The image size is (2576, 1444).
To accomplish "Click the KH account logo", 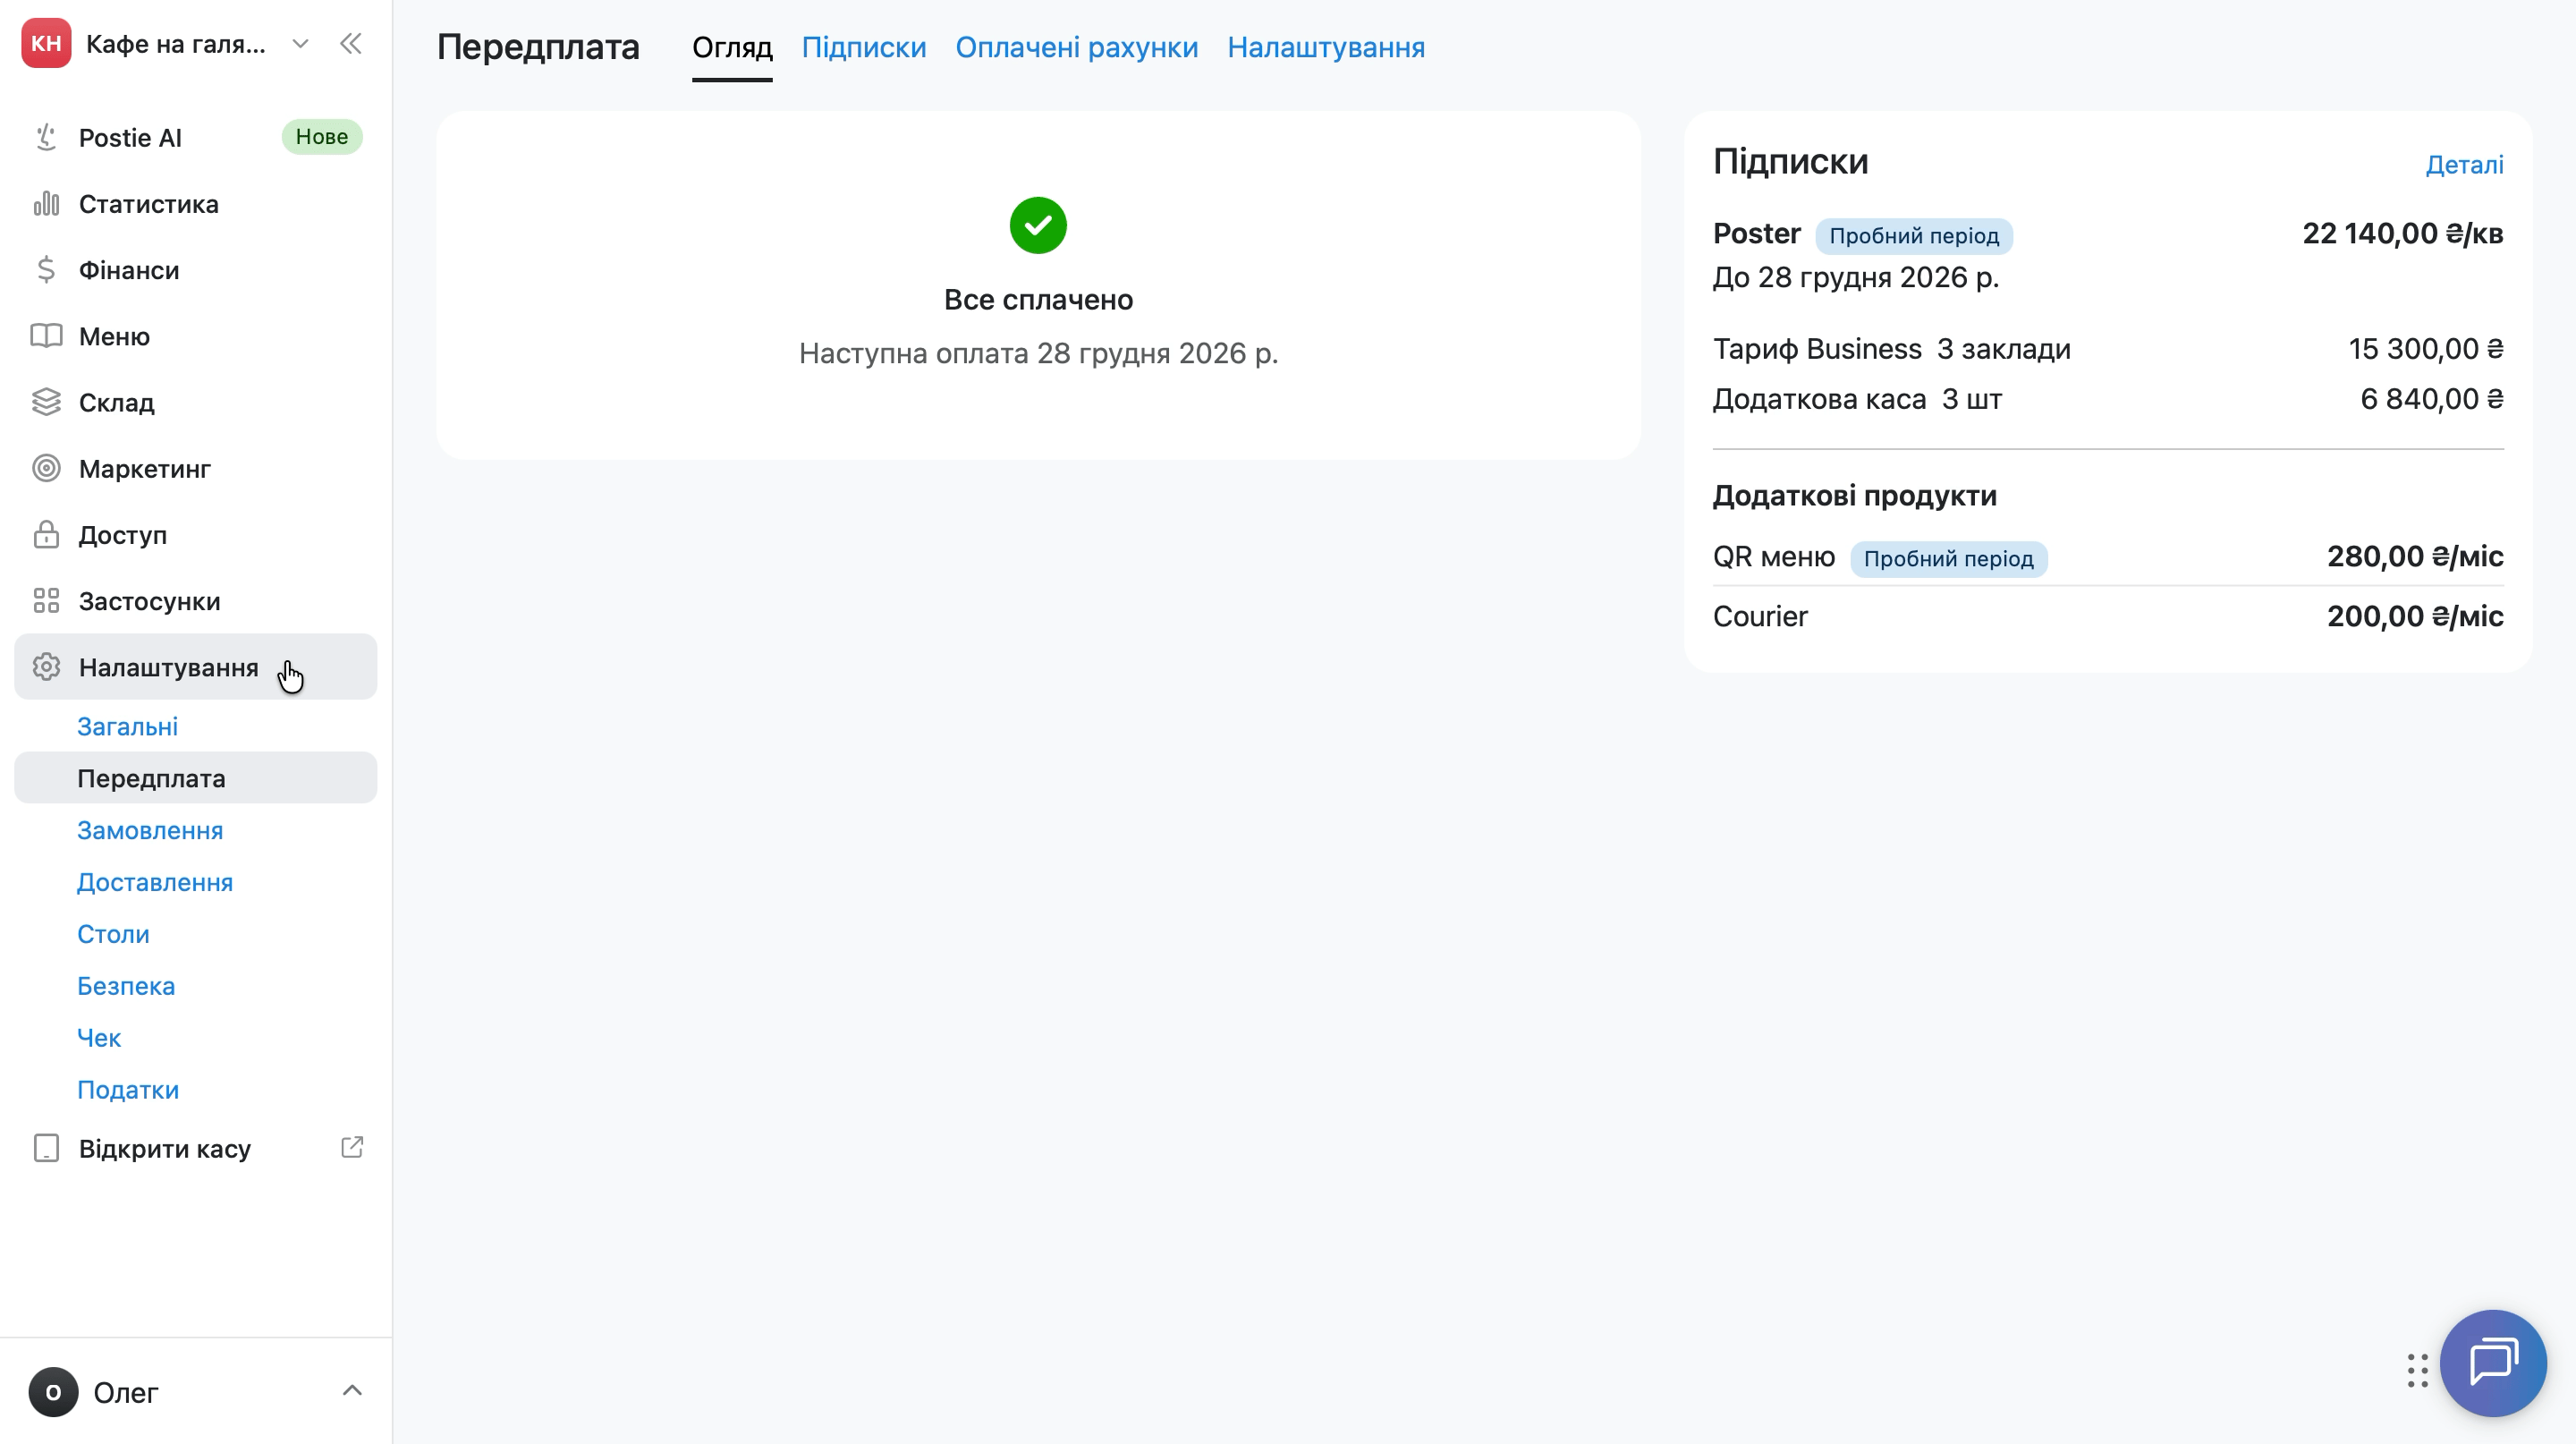I will tap(46, 43).
